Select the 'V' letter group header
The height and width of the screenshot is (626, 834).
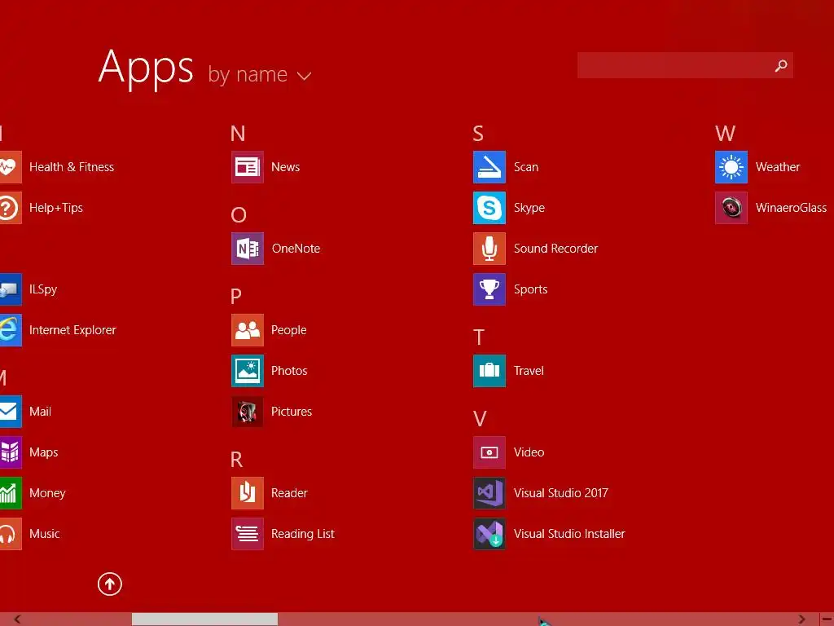pyautogui.click(x=479, y=419)
